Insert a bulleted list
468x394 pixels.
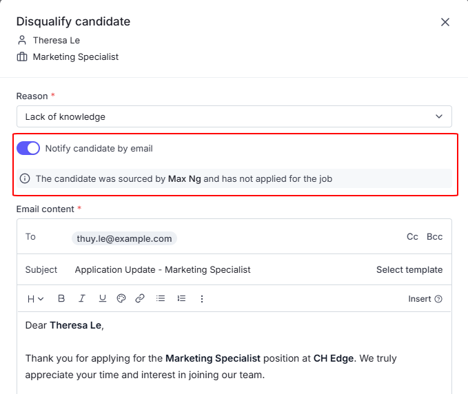point(161,299)
